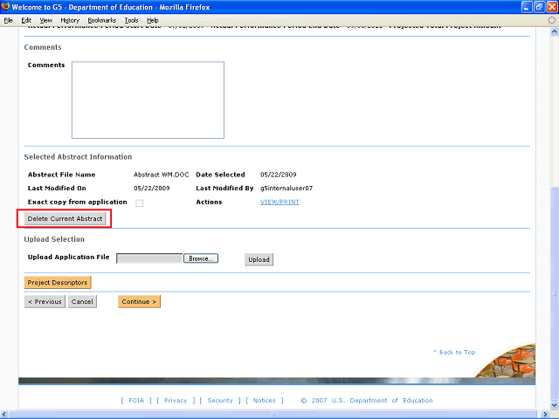Minimize the Firefox window
Viewport: 559px width, 419px height.
[x=527, y=7]
